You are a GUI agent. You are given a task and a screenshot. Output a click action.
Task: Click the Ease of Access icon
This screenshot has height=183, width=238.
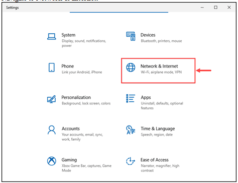pos(131,161)
